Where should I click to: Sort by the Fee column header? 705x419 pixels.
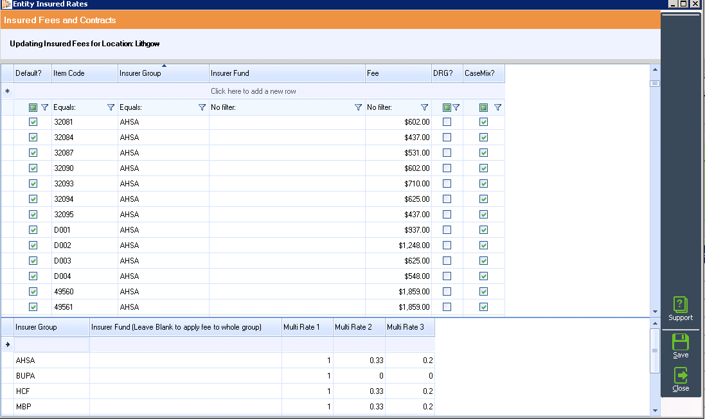click(398, 73)
